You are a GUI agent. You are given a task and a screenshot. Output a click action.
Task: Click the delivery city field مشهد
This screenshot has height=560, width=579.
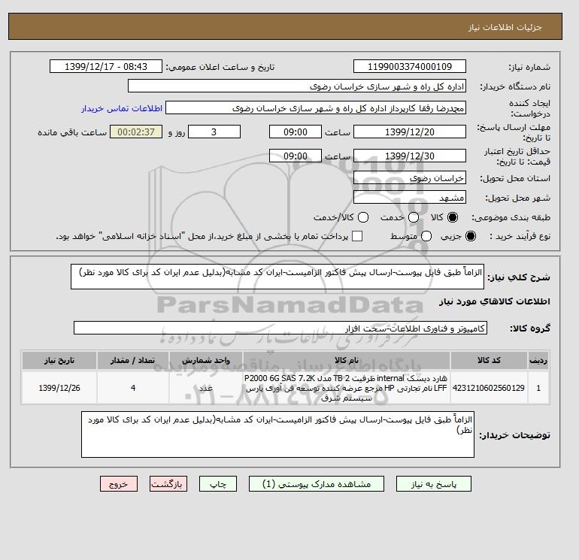click(x=410, y=198)
